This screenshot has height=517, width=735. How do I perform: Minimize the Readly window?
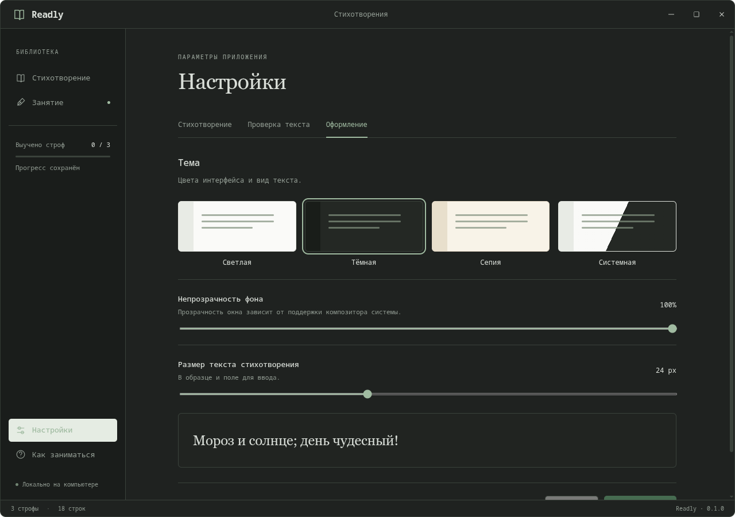pos(671,14)
